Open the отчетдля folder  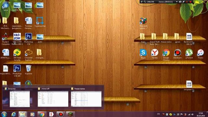tap(39, 53)
